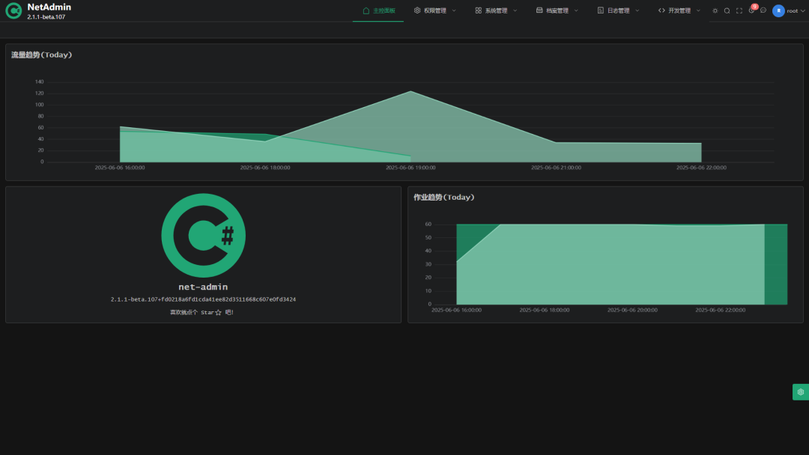This screenshot has height=455, width=809.
Task: Open the 档案管理 menu item
Action: (557, 10)
